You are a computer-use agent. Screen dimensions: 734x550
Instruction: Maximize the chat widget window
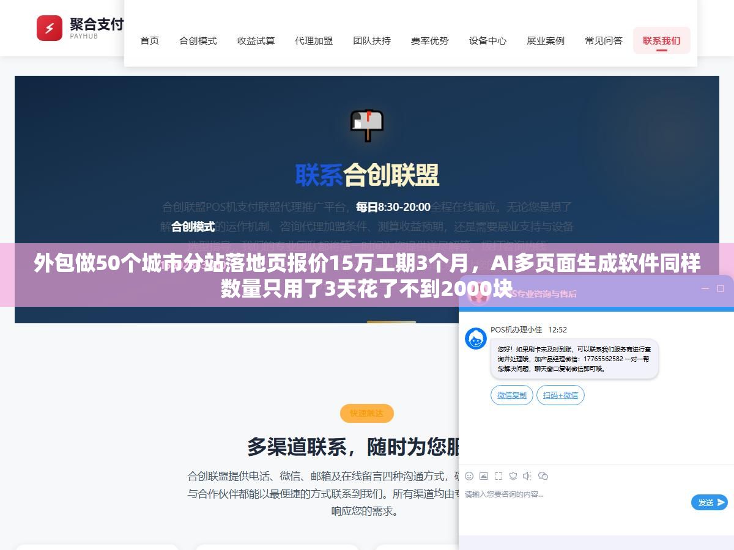coord(720,288)
